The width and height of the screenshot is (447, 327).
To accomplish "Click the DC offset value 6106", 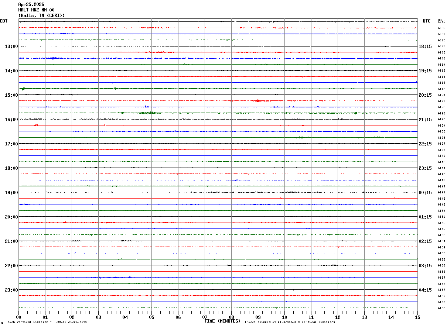I will 441,59.
